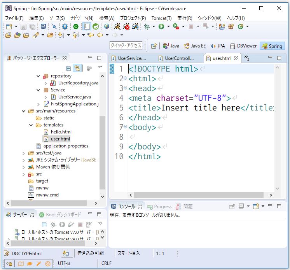
Task: Open the 実行(R) menu
Action: point(185,18)
